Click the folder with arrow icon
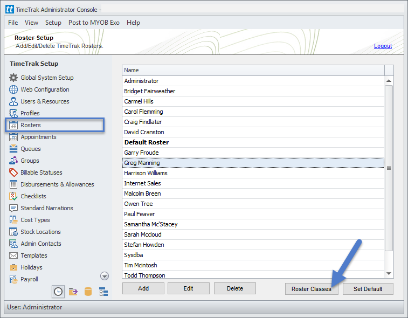The height and width of the screenshot is (318, 408). [x=73, y=292]
